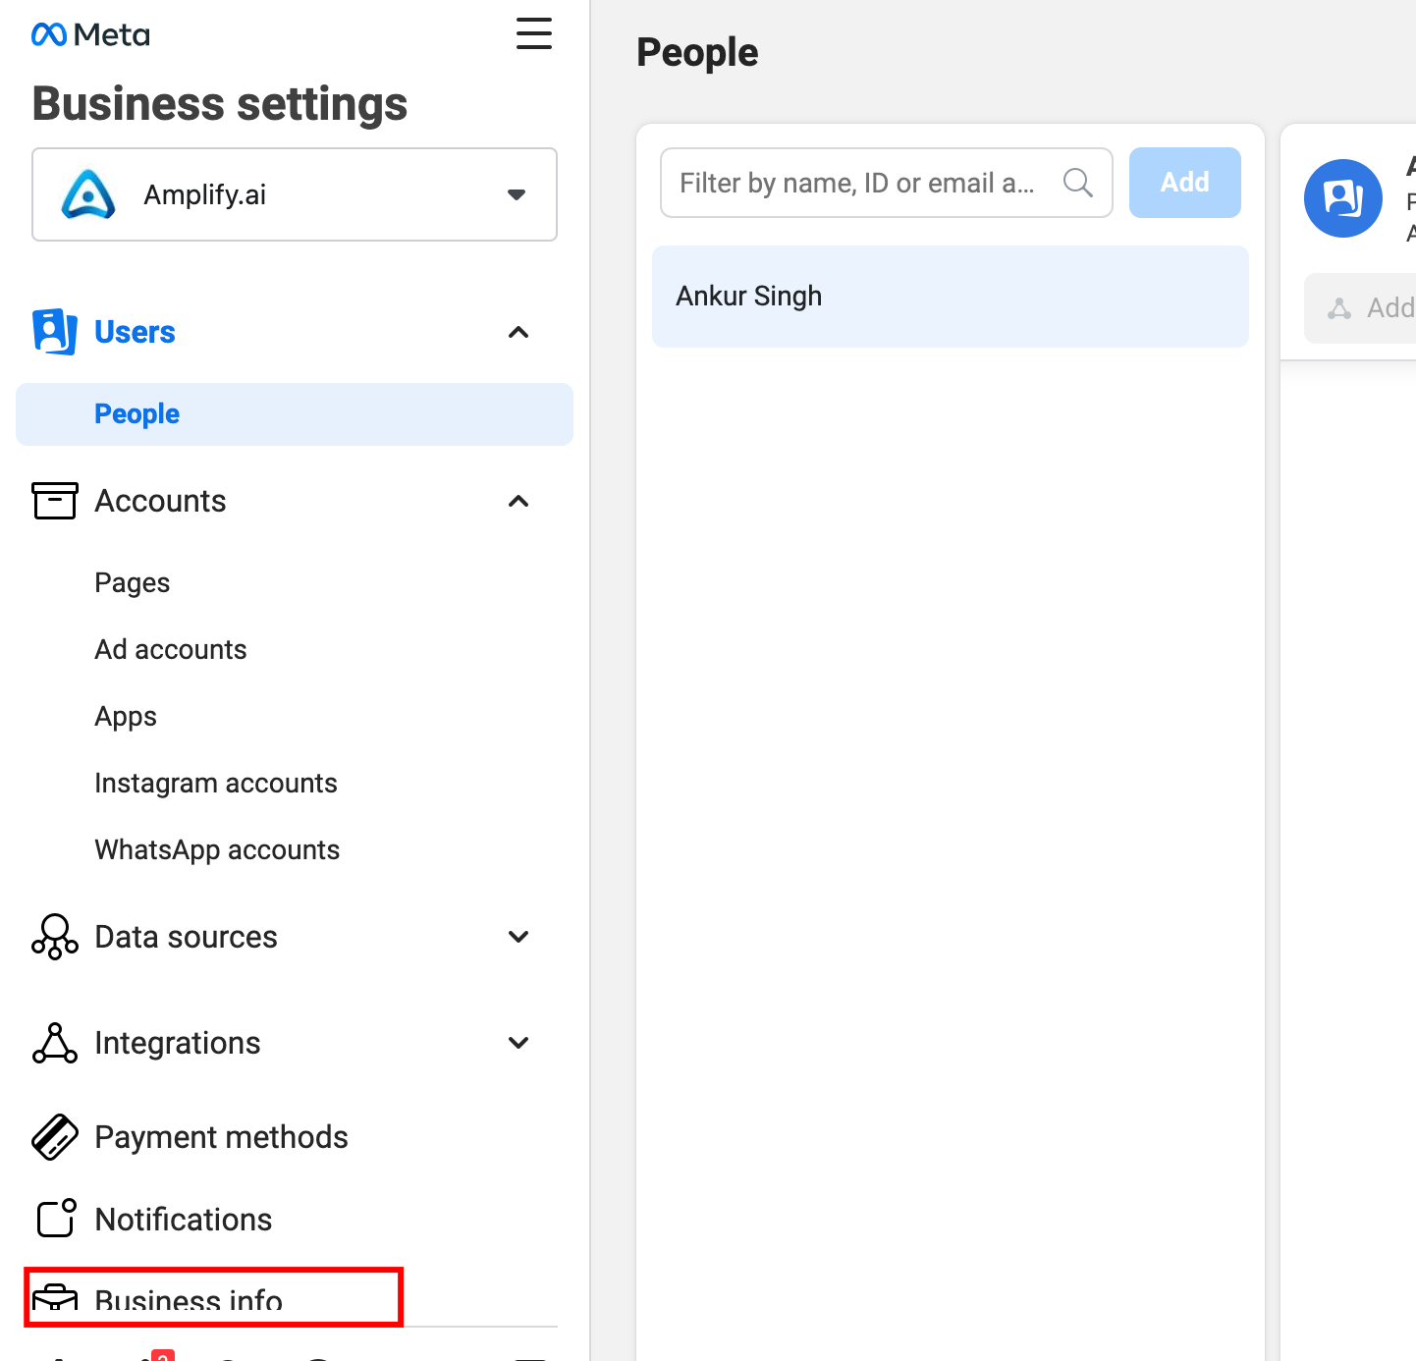Click the Accounts box icon

pos(55,501)
